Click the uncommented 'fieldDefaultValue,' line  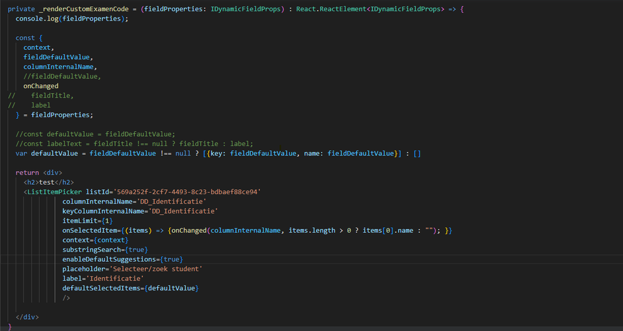pyautogui.click(x=58, y=57)
